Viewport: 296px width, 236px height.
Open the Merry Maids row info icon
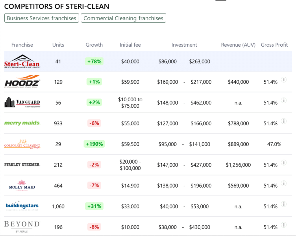(x=284, y=121)
